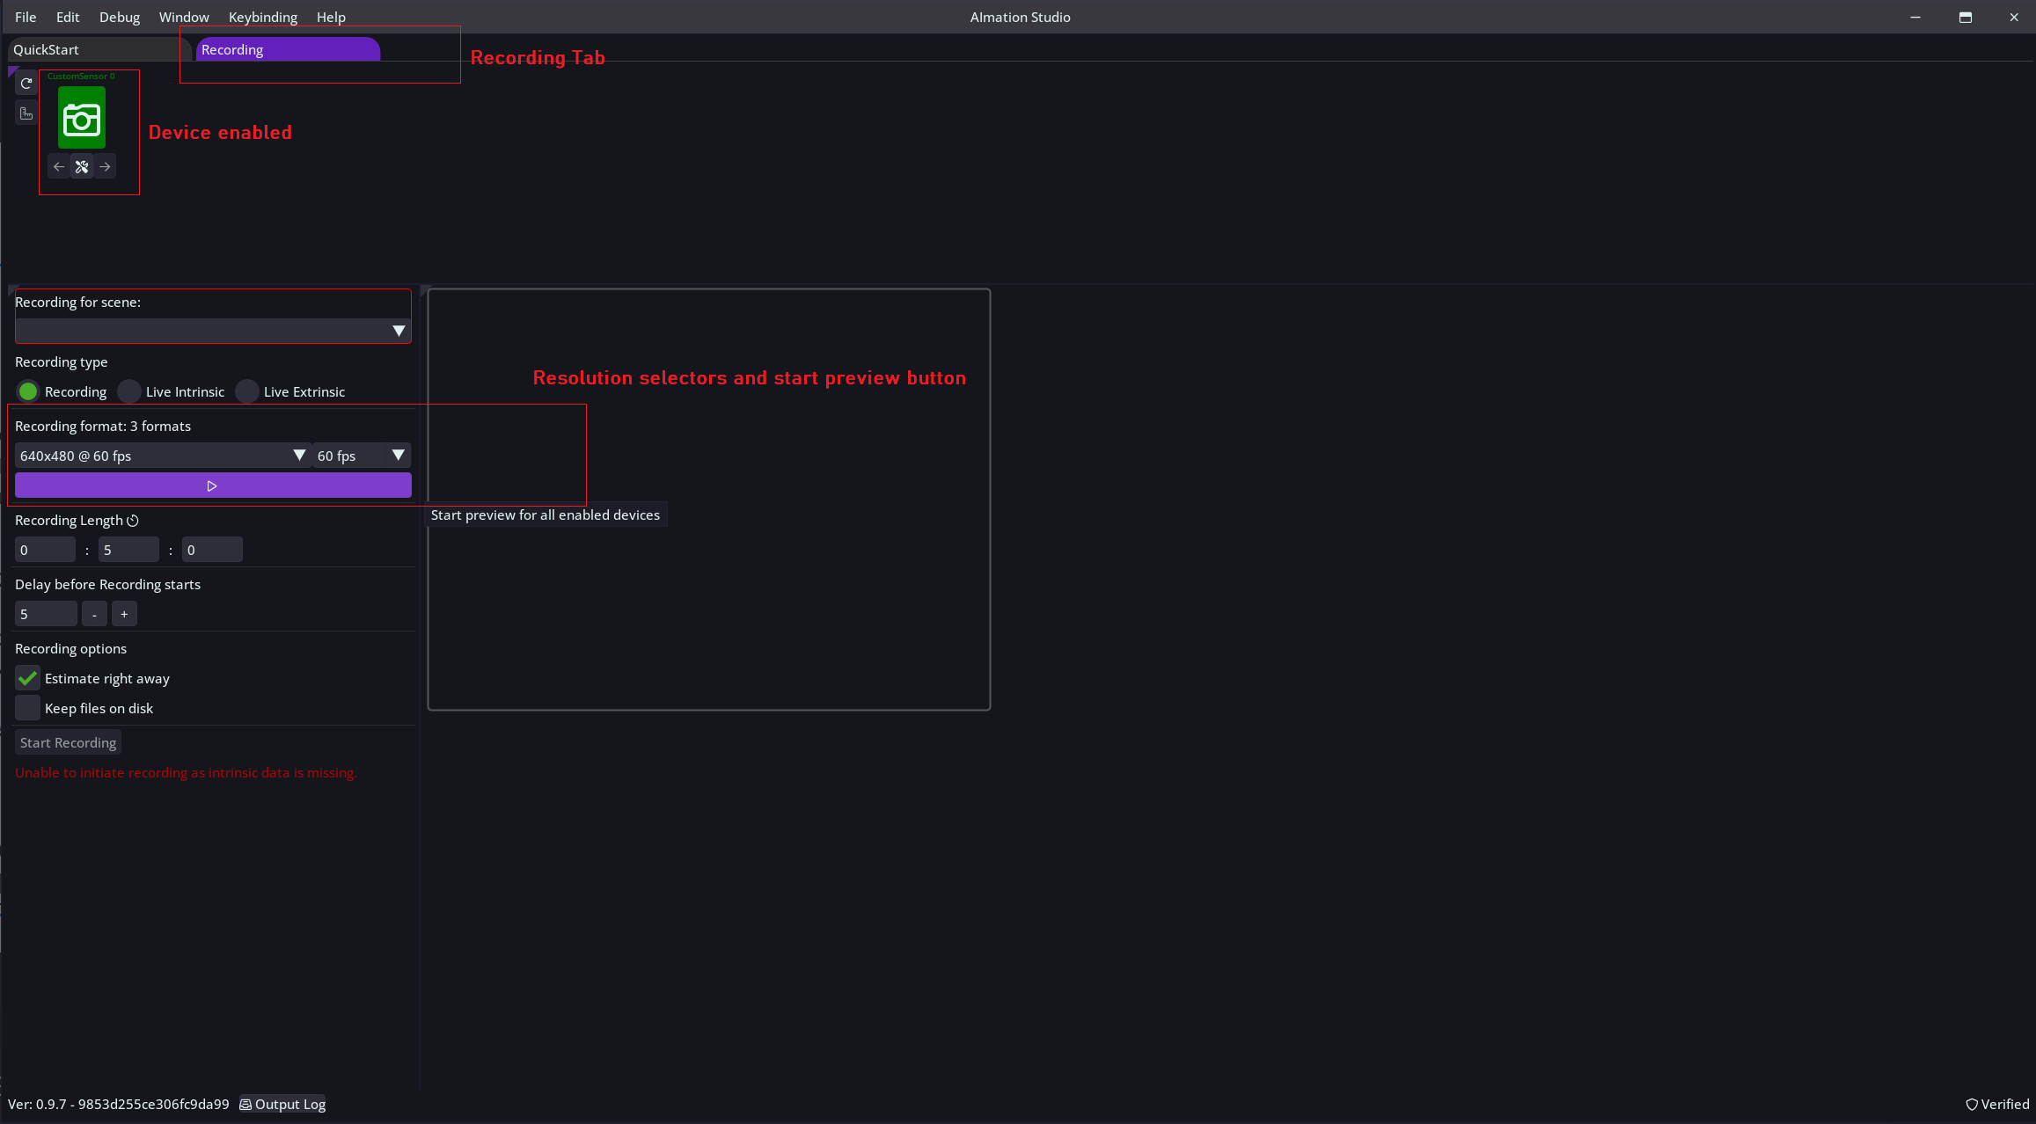Viewport: 2036px width, 1124px height.
Task: Click the Recording Length reset icon
Action: (x=133, y=521)
